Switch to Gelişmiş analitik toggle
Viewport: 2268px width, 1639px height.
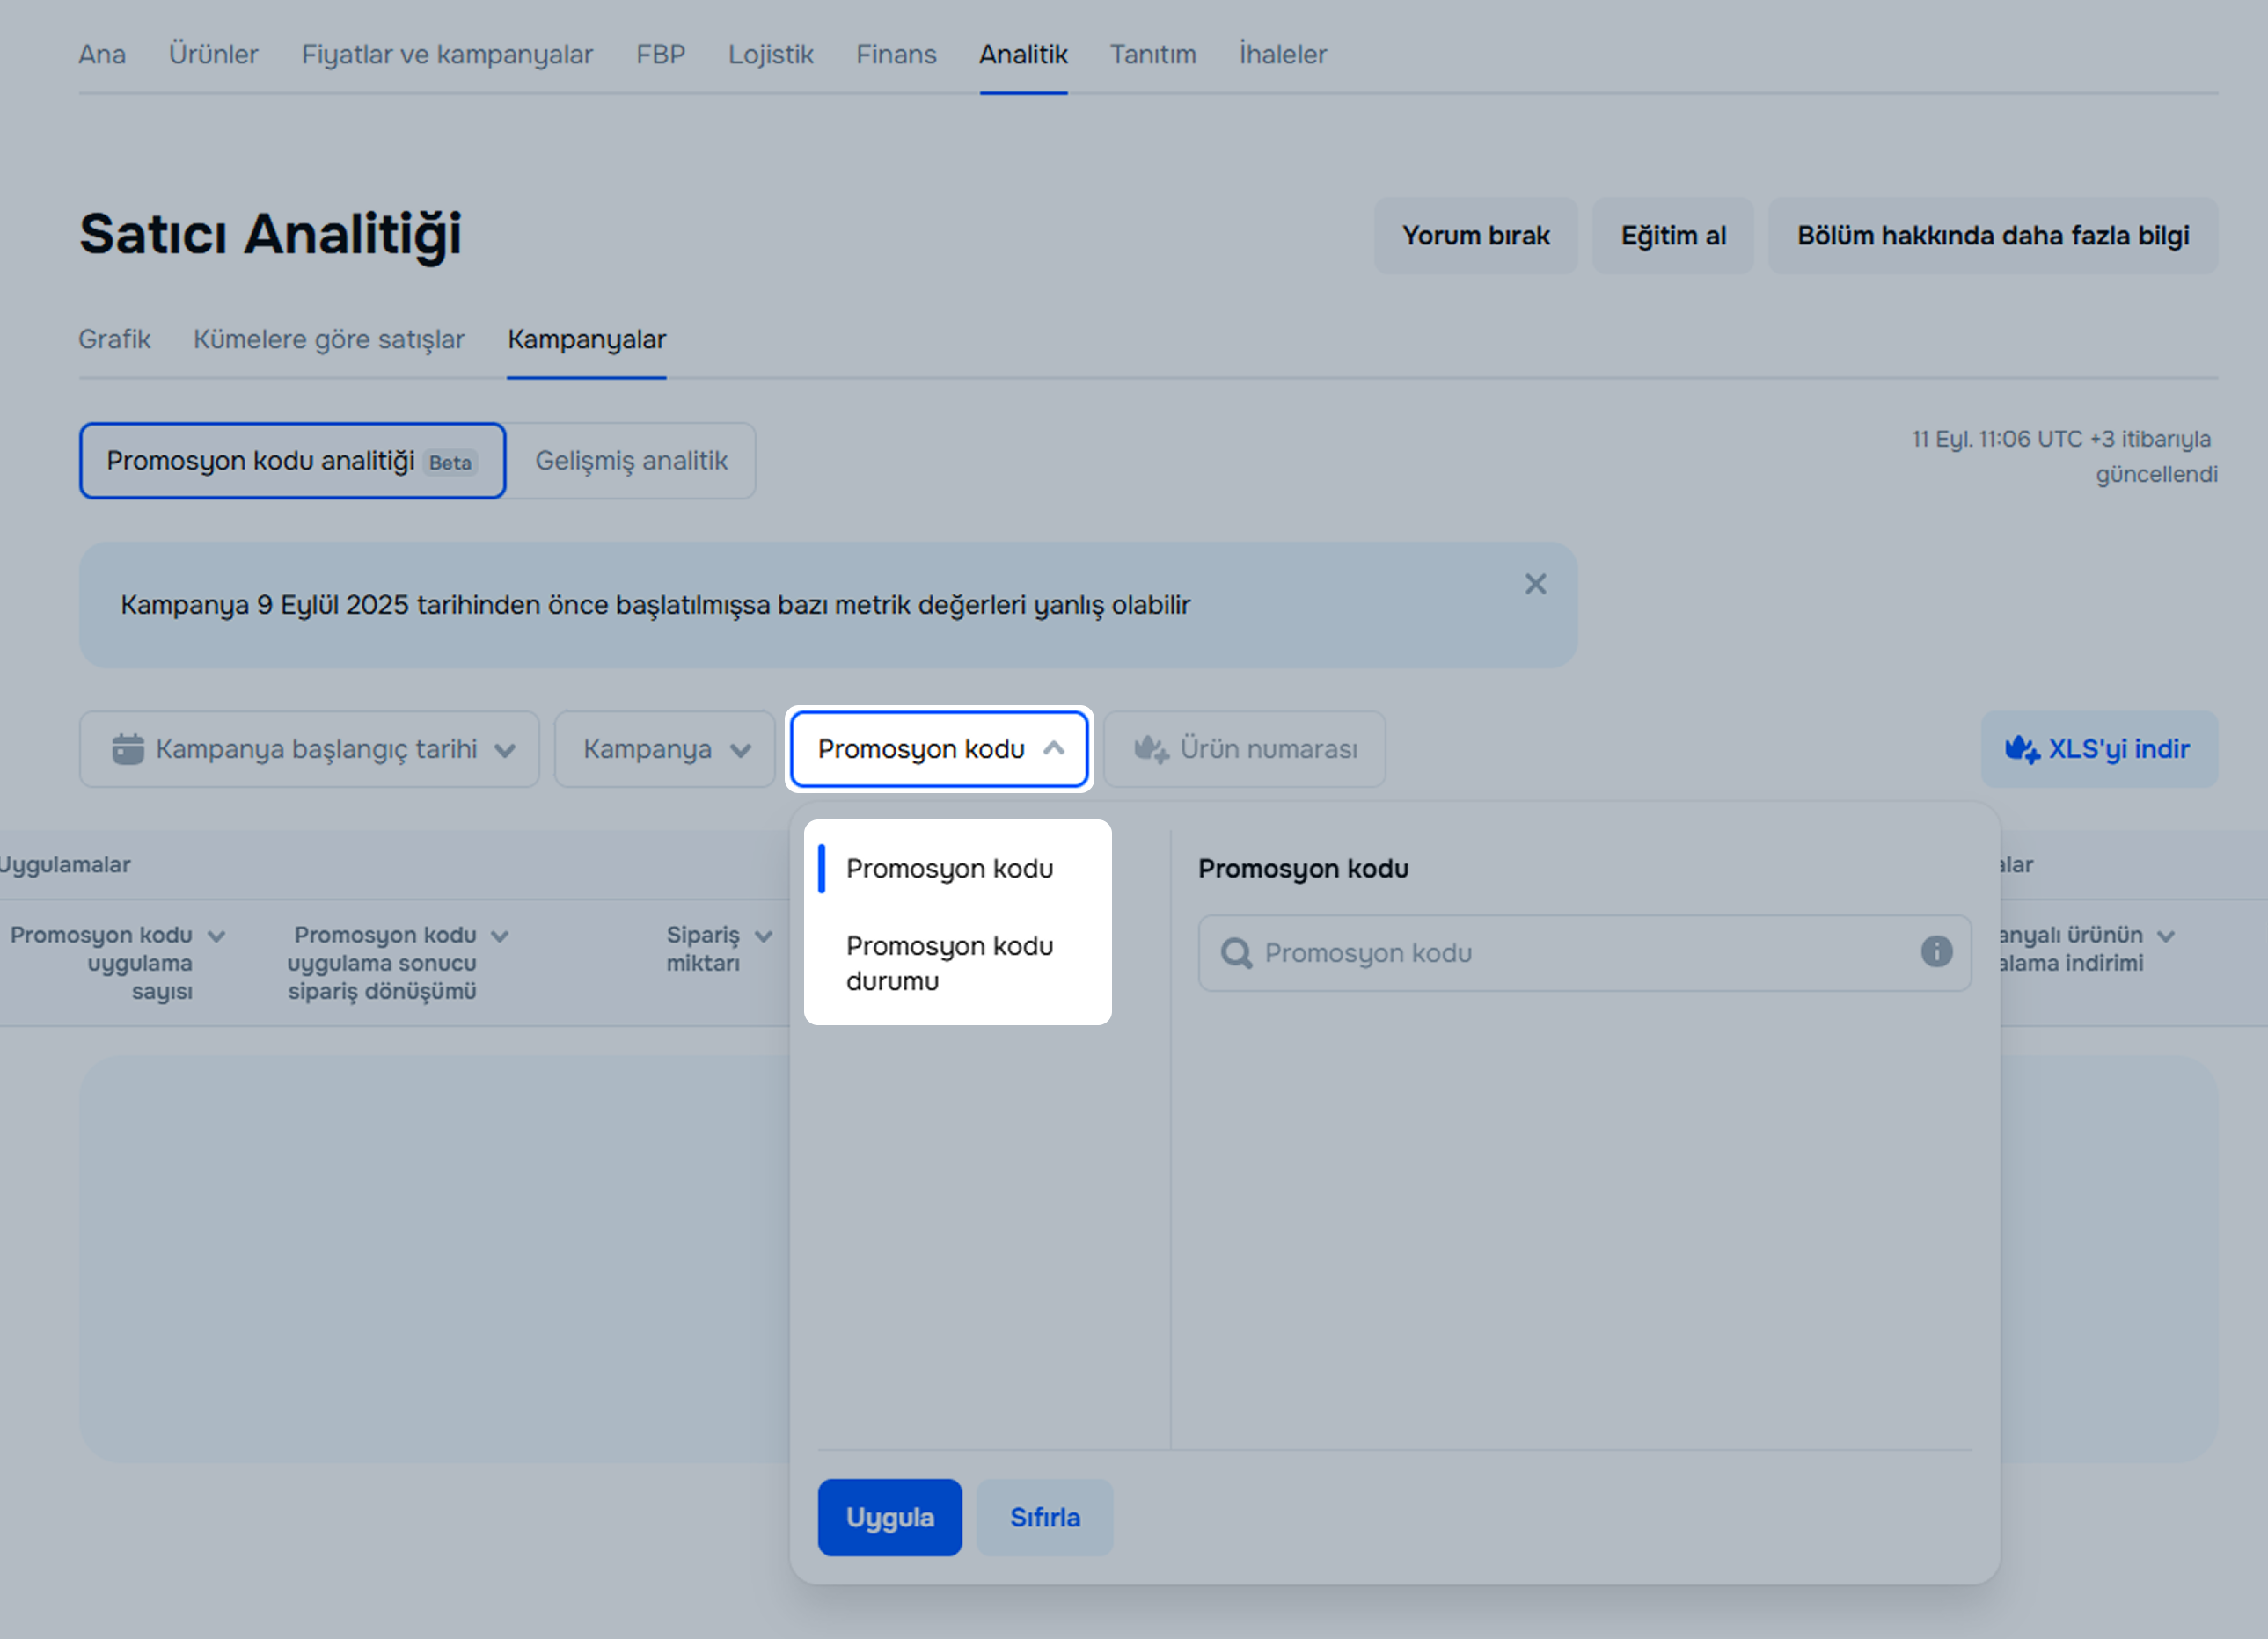point(631,461)
